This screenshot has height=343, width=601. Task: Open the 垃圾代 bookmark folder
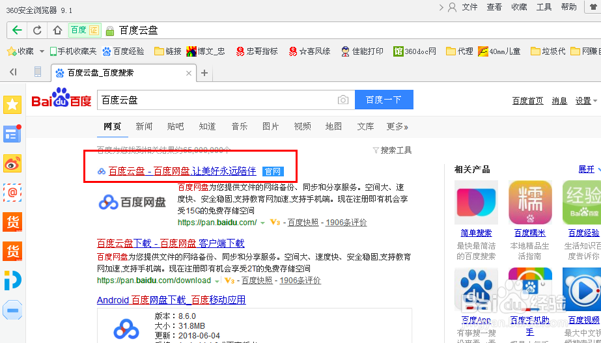(x=548, y=51)
